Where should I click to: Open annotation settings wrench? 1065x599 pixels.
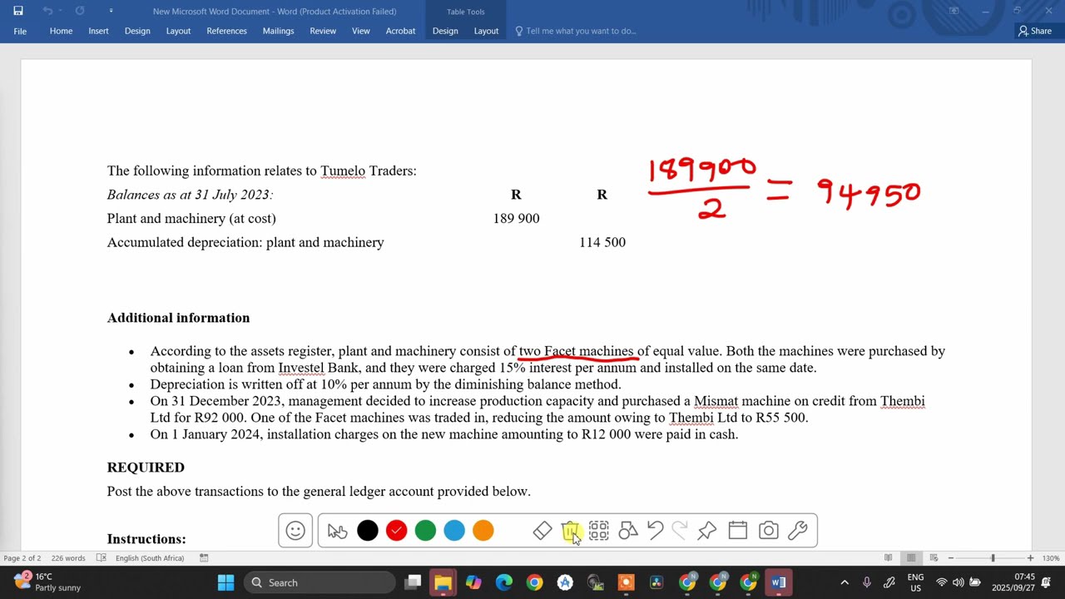[x=798, y=531]
